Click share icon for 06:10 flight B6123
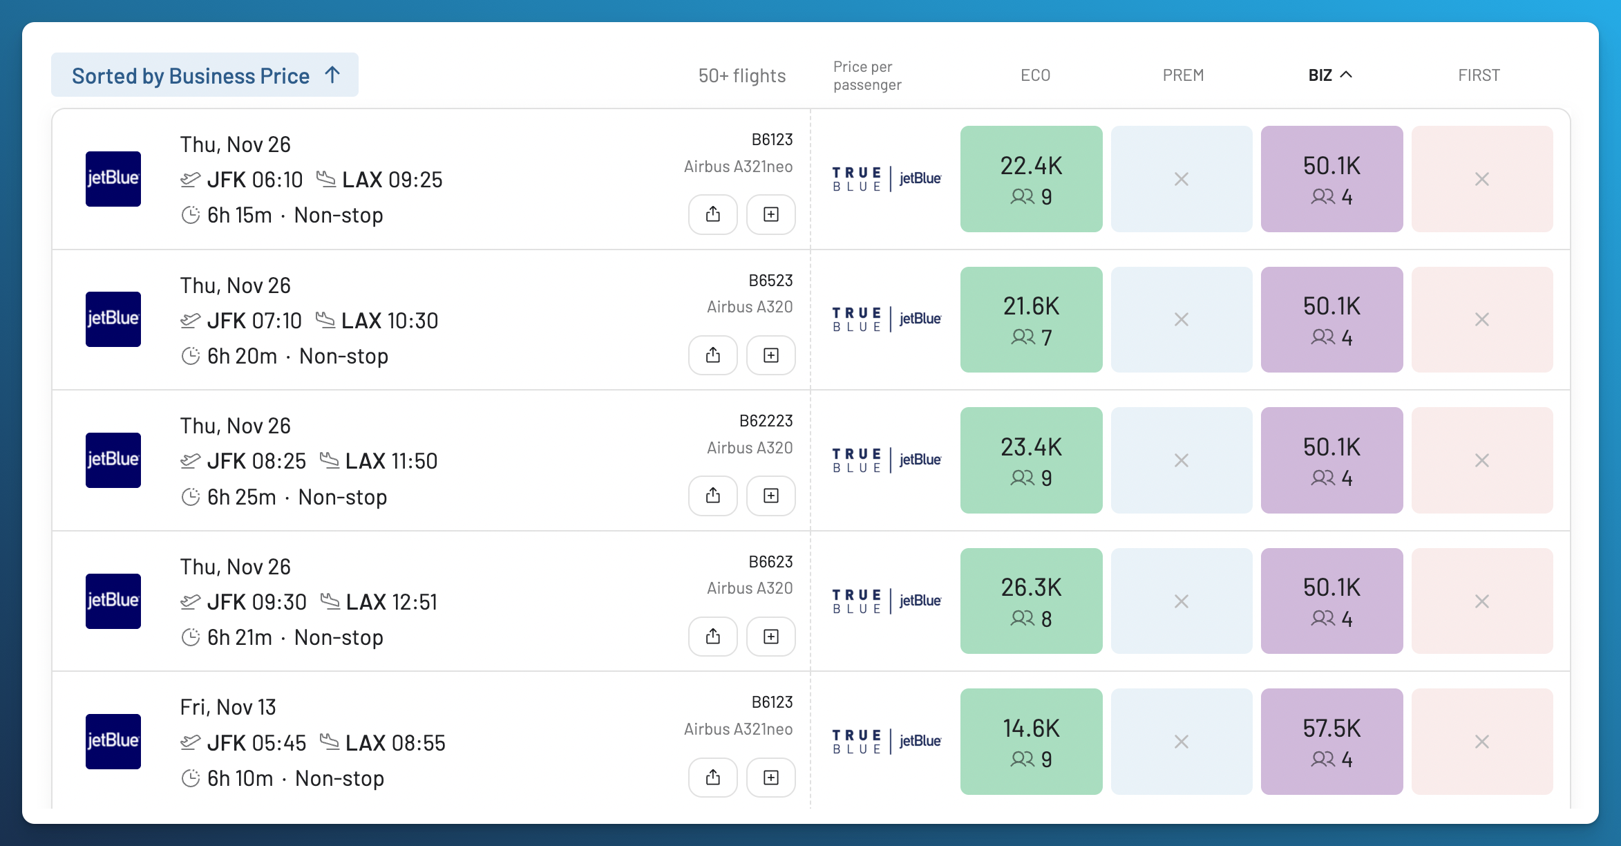 coord(713,214)
